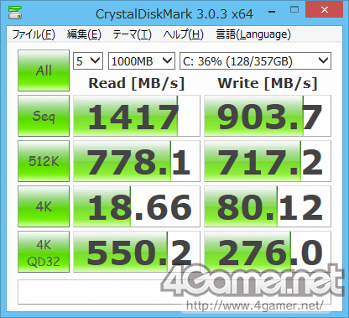Open the テーマ(T) menu

132,34
